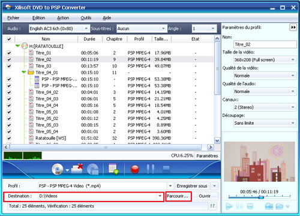This screenshot has height=216, width=300.
Task: Uncheck the Titre_03 checkbox
Action: coord(9,66)
